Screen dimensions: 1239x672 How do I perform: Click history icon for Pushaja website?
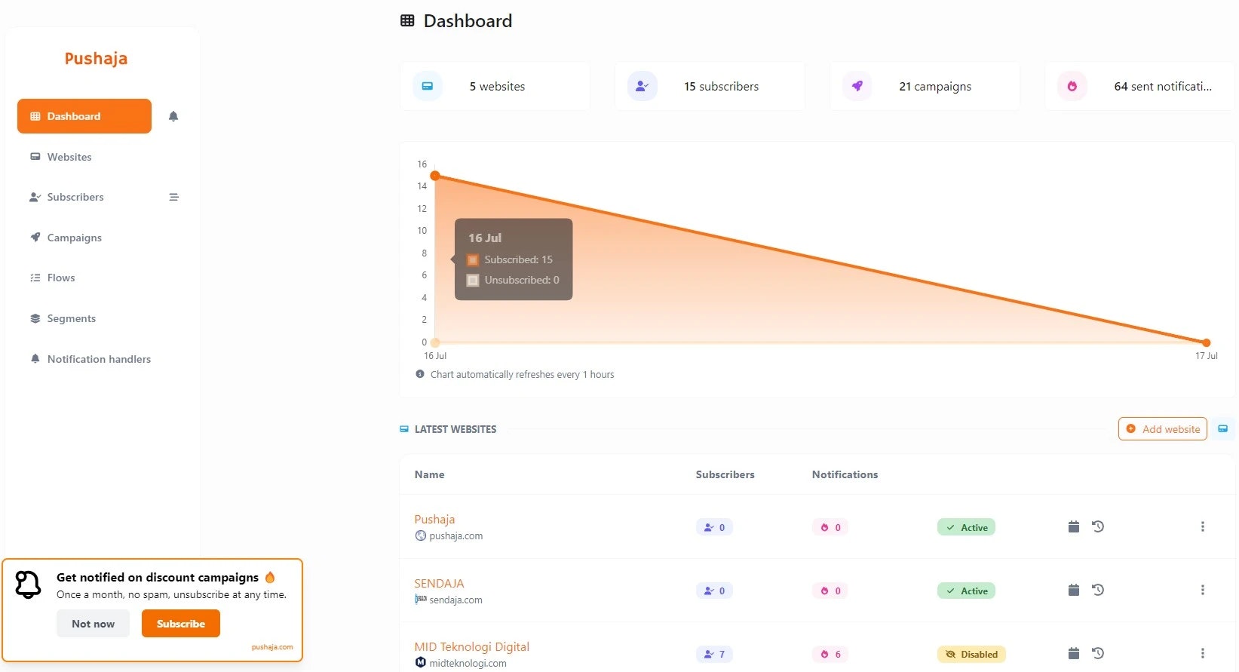[1098, 526]
